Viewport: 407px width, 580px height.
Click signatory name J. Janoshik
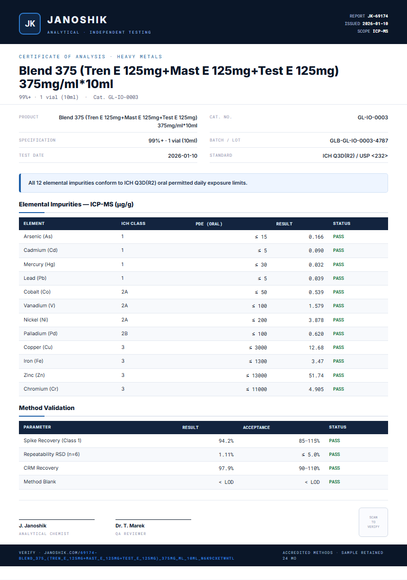pos(33,526)
